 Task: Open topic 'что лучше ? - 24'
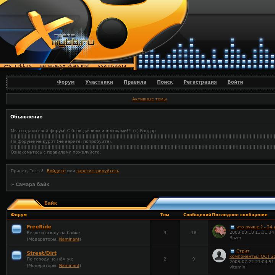tap(256, 227)
